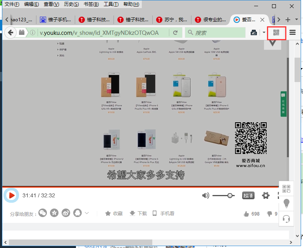303x248 pixels.
Task: Share the video to WeChat
Action: pos(43,213)
